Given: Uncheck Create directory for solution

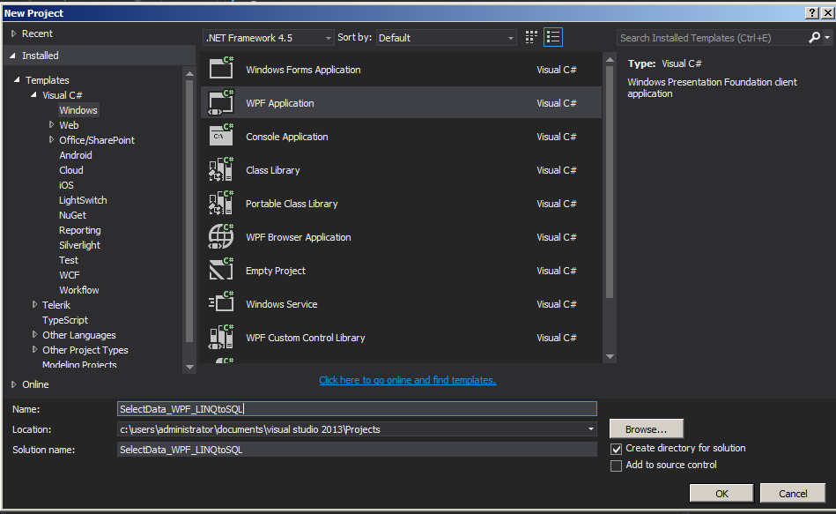Looking at the screenshot, I should tap(617, 449).
